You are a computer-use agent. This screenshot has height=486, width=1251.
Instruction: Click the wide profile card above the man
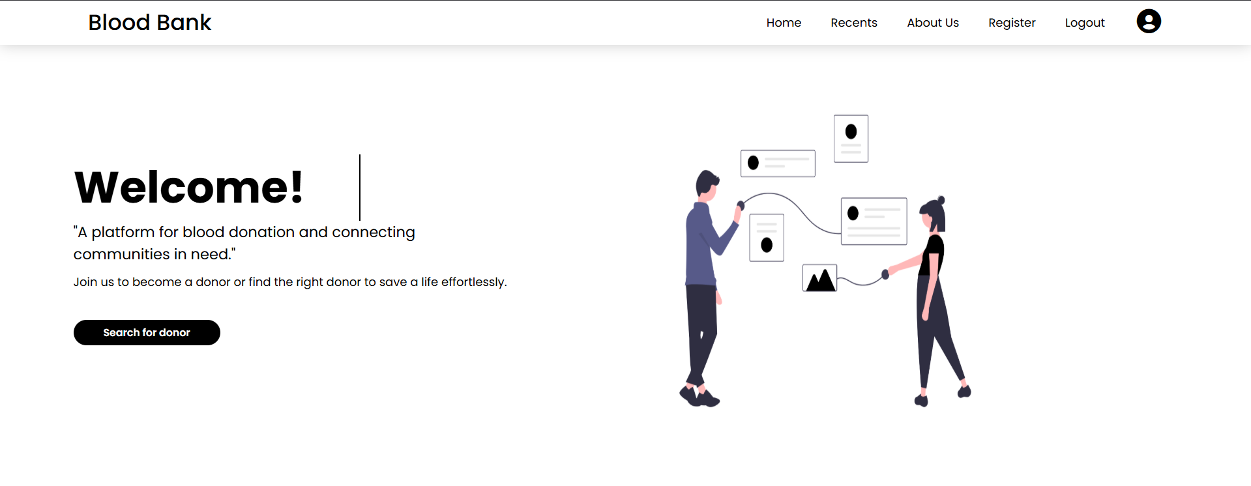(x=778, y=163)
